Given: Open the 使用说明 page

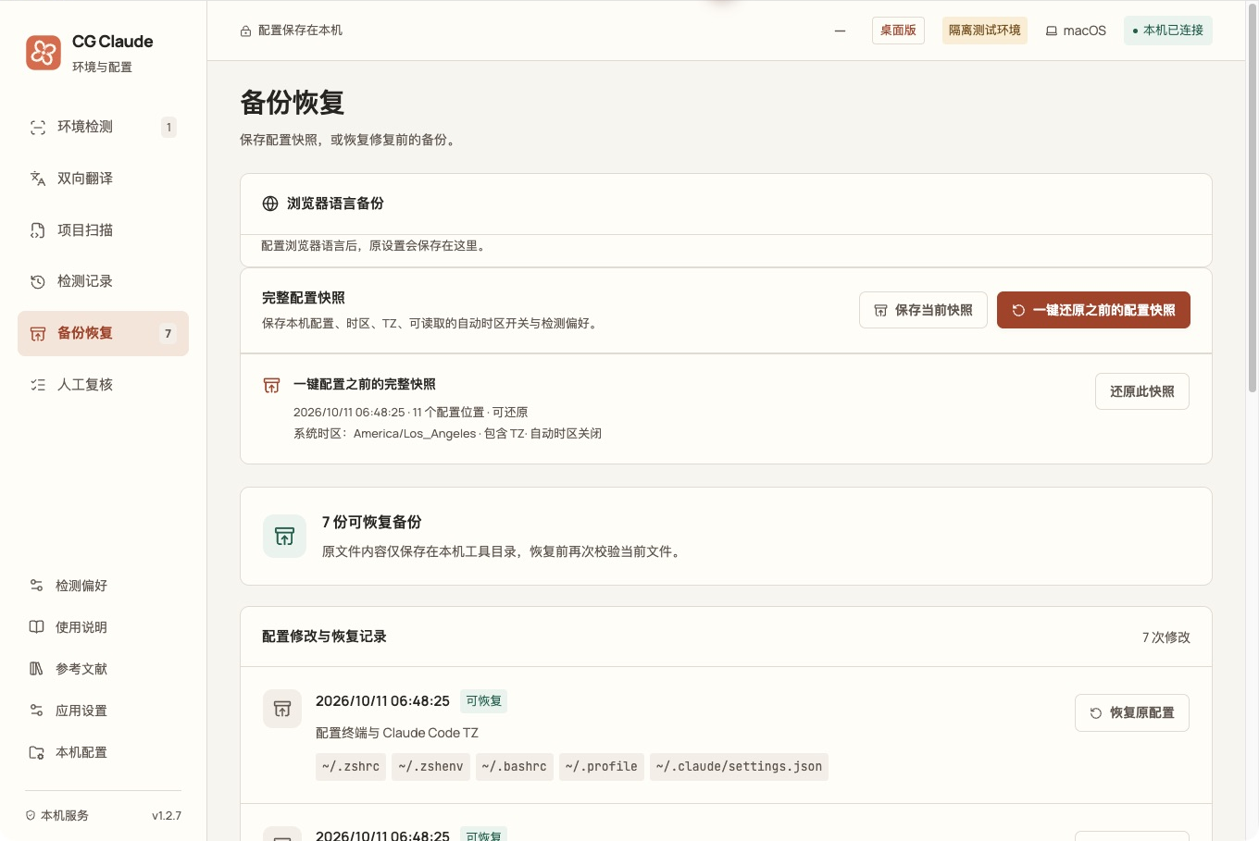Looking at the screenshot, I should pyautogui.click(x=103, y=627).
